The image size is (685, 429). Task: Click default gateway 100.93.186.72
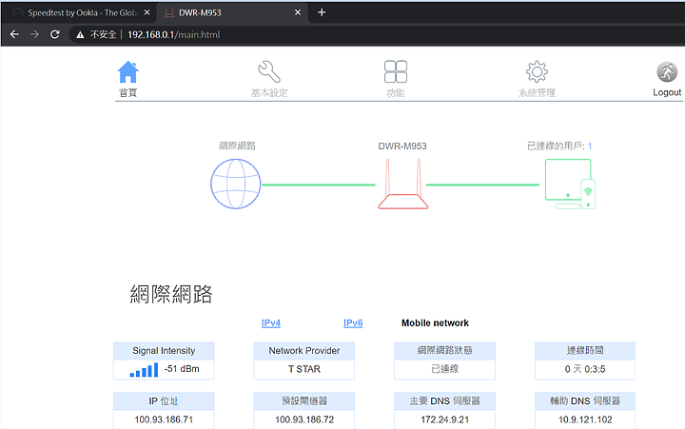coord(304,419)
